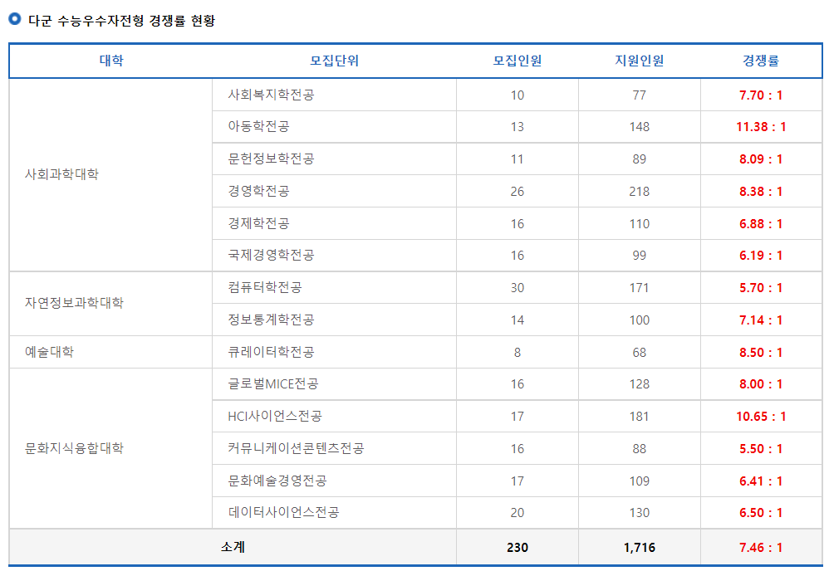
Task: Click the 예술대학 row label
Action: point(41,352)
